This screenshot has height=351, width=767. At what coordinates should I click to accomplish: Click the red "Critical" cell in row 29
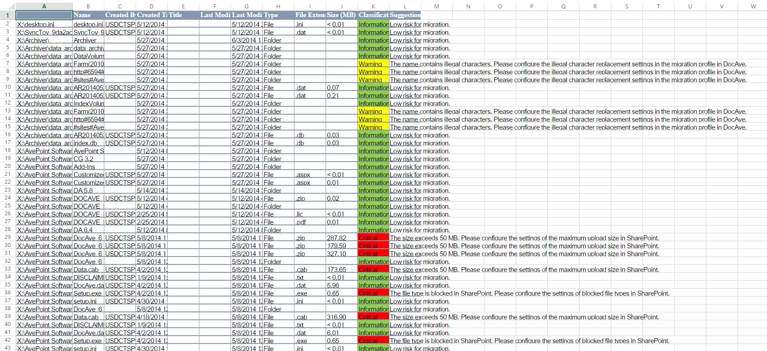[374, 238]
